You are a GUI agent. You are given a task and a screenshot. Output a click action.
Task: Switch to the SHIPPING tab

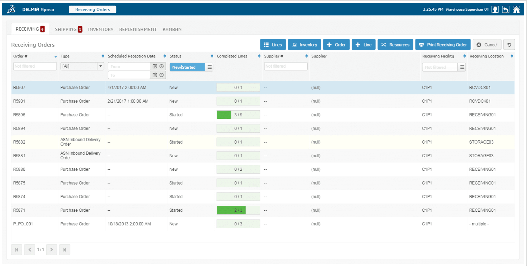point(68,29)
